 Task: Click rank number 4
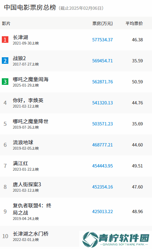(x=5, y=103)
